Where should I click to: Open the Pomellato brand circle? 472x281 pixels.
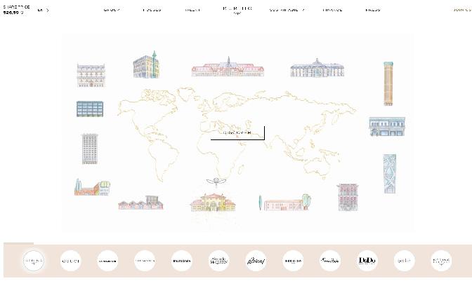click(330, 261)
